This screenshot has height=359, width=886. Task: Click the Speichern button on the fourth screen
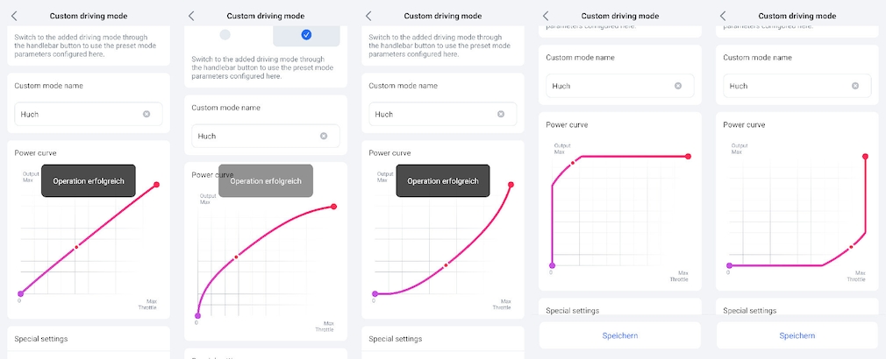(620, 335)
